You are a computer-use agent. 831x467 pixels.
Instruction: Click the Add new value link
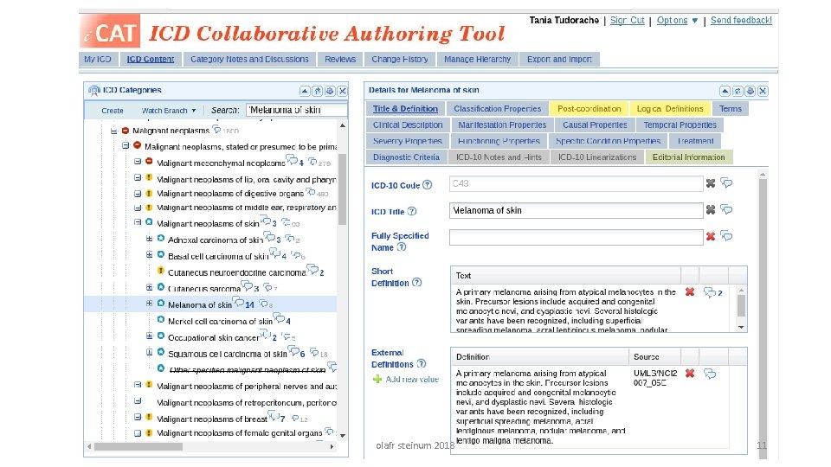coord(412,379)
